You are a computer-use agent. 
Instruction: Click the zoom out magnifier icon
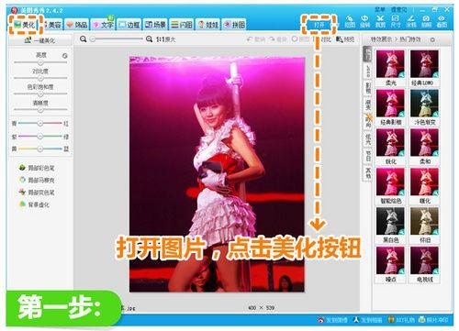point(84,39)
